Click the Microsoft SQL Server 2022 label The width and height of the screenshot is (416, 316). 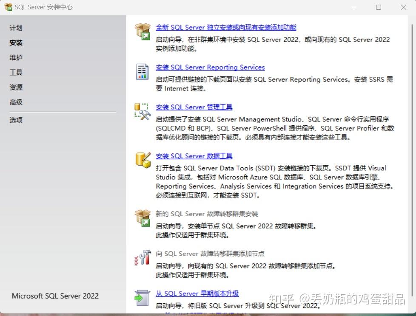pos(55,296)
